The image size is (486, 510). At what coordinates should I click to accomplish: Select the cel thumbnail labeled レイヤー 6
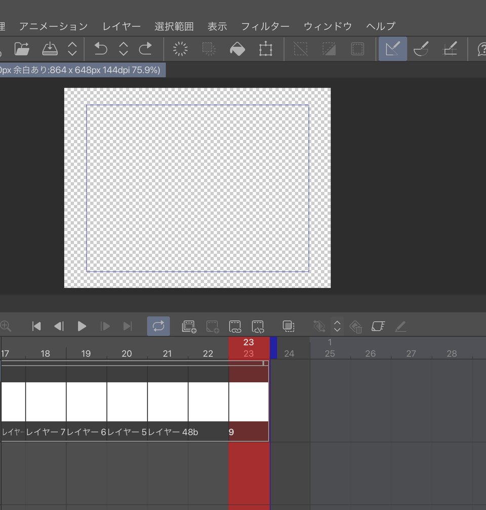pyautogui.click(x=87, y=402)
